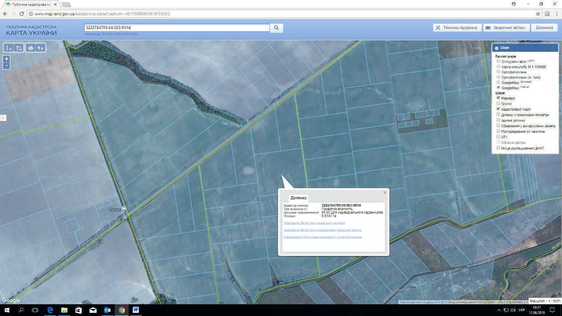Image resolution: width=562 pixels, height=316 pixels.
Task: Select the distance measurement tool
Action: (x=9, y=48)
